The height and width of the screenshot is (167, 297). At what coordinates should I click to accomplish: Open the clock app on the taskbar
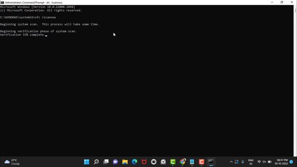163,162
